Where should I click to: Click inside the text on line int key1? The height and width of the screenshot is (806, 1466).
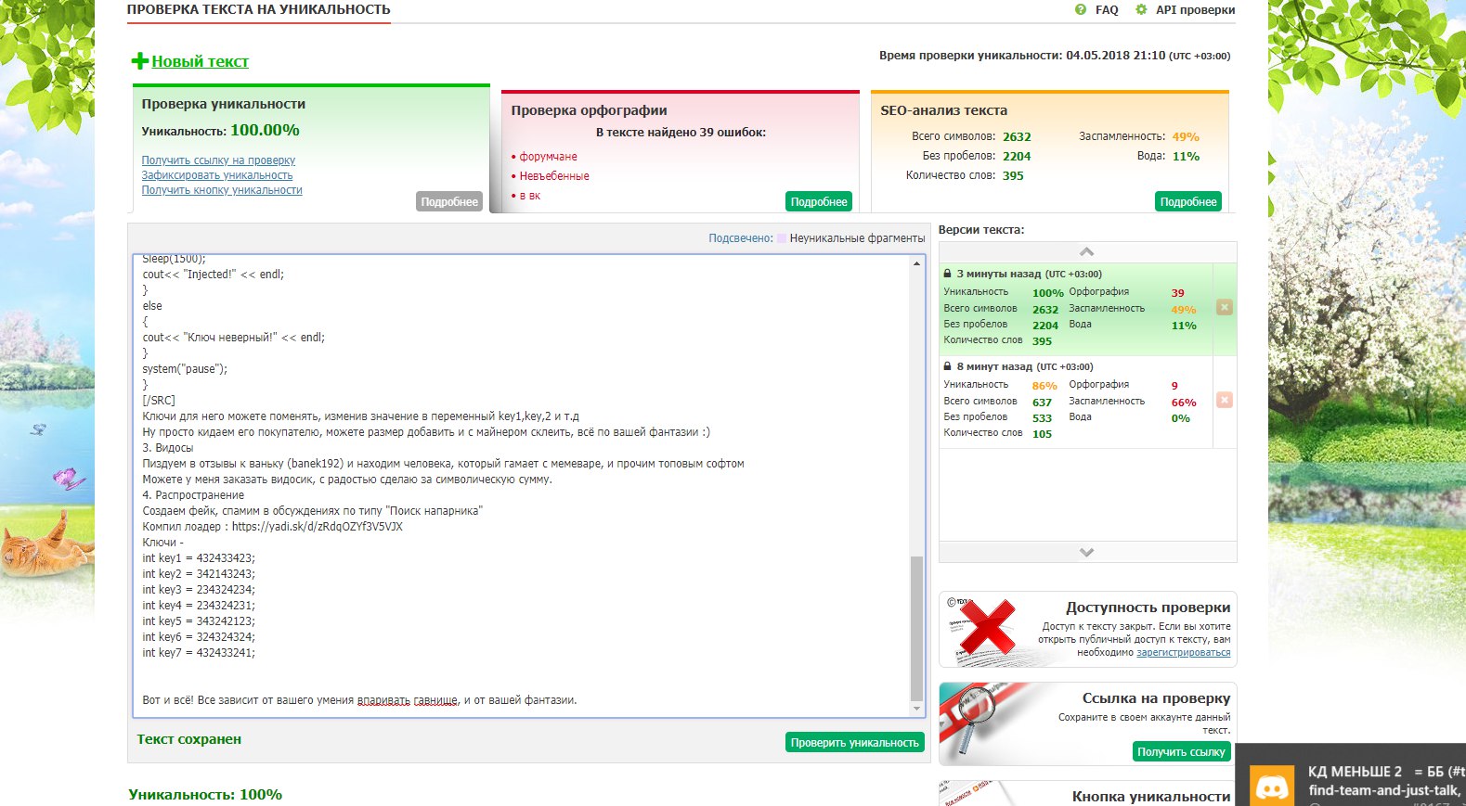(199, 558)
